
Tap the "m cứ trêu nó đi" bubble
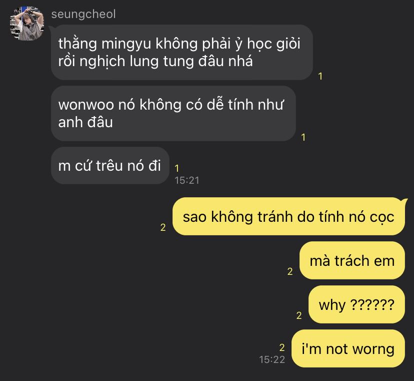110,166
